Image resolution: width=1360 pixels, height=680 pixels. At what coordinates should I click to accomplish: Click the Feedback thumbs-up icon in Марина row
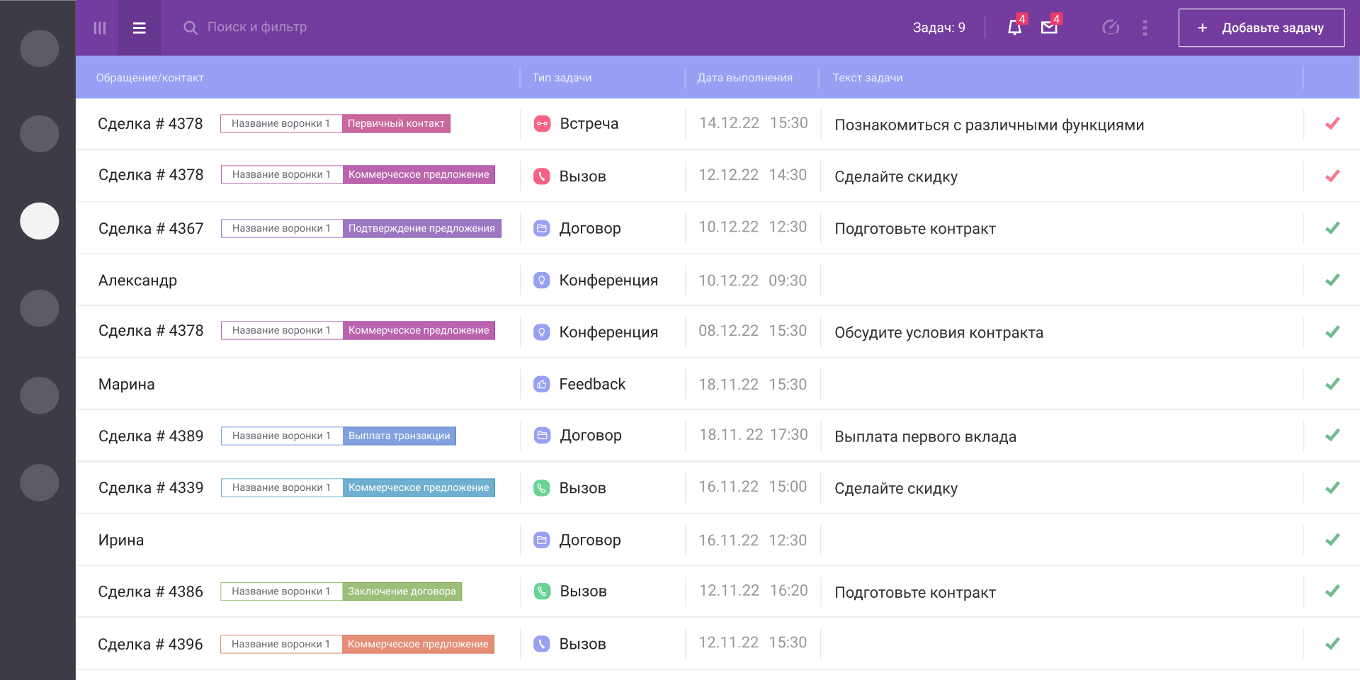(542, 385)
